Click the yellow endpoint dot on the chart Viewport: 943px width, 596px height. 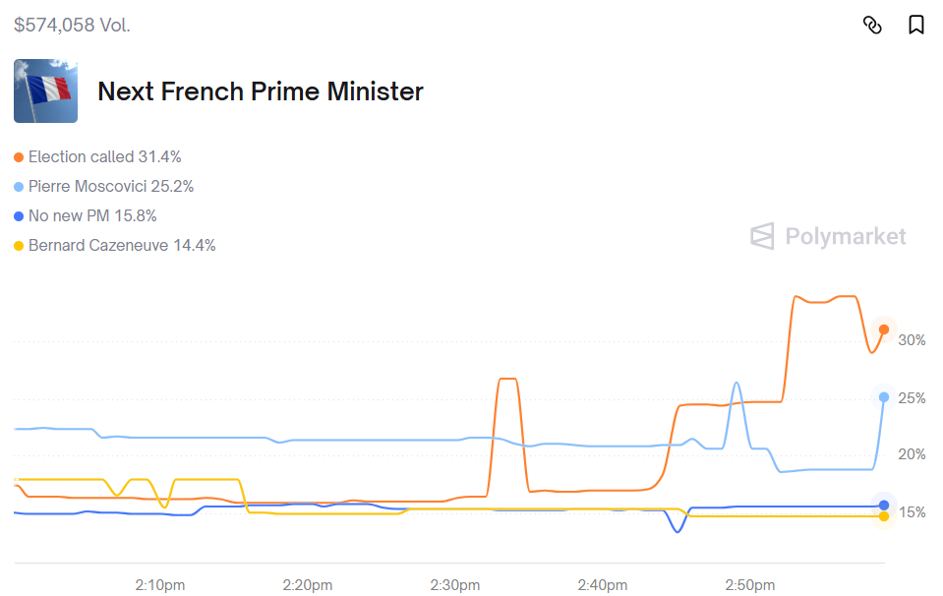(884, 516)
